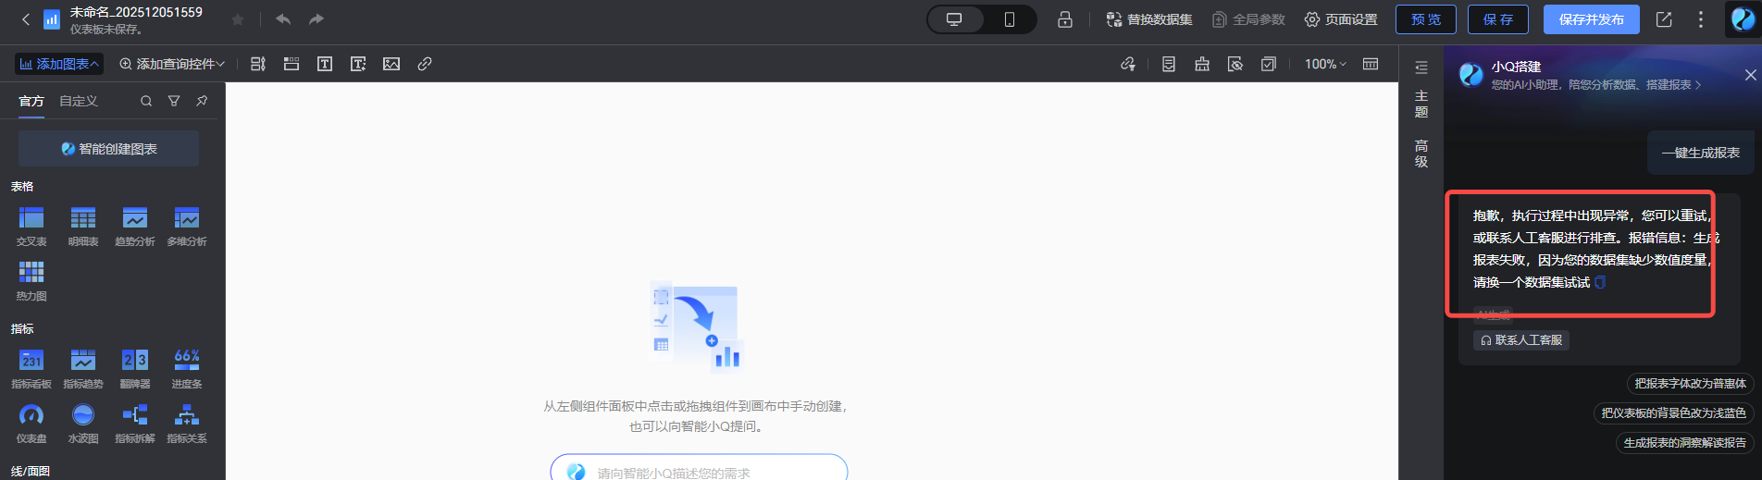
Task: Click the 一键生成报表 message bubble
Action: pos(1701,153)
